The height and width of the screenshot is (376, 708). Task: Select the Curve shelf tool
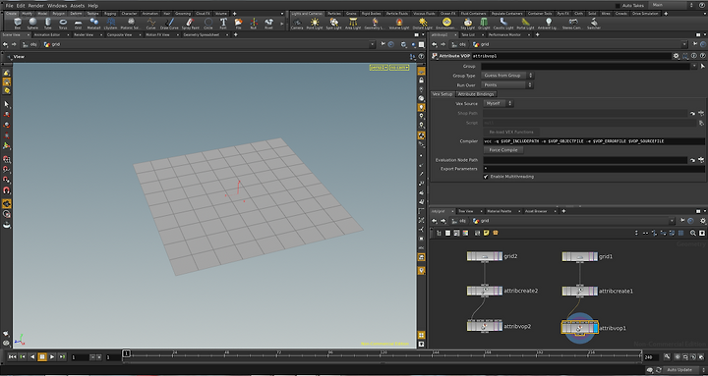(150, 23)
